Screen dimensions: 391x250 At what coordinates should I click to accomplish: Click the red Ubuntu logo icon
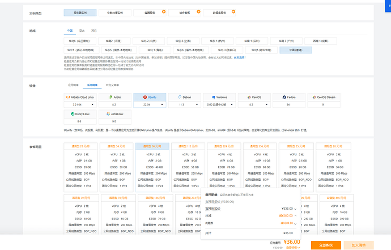coord(145,98)
